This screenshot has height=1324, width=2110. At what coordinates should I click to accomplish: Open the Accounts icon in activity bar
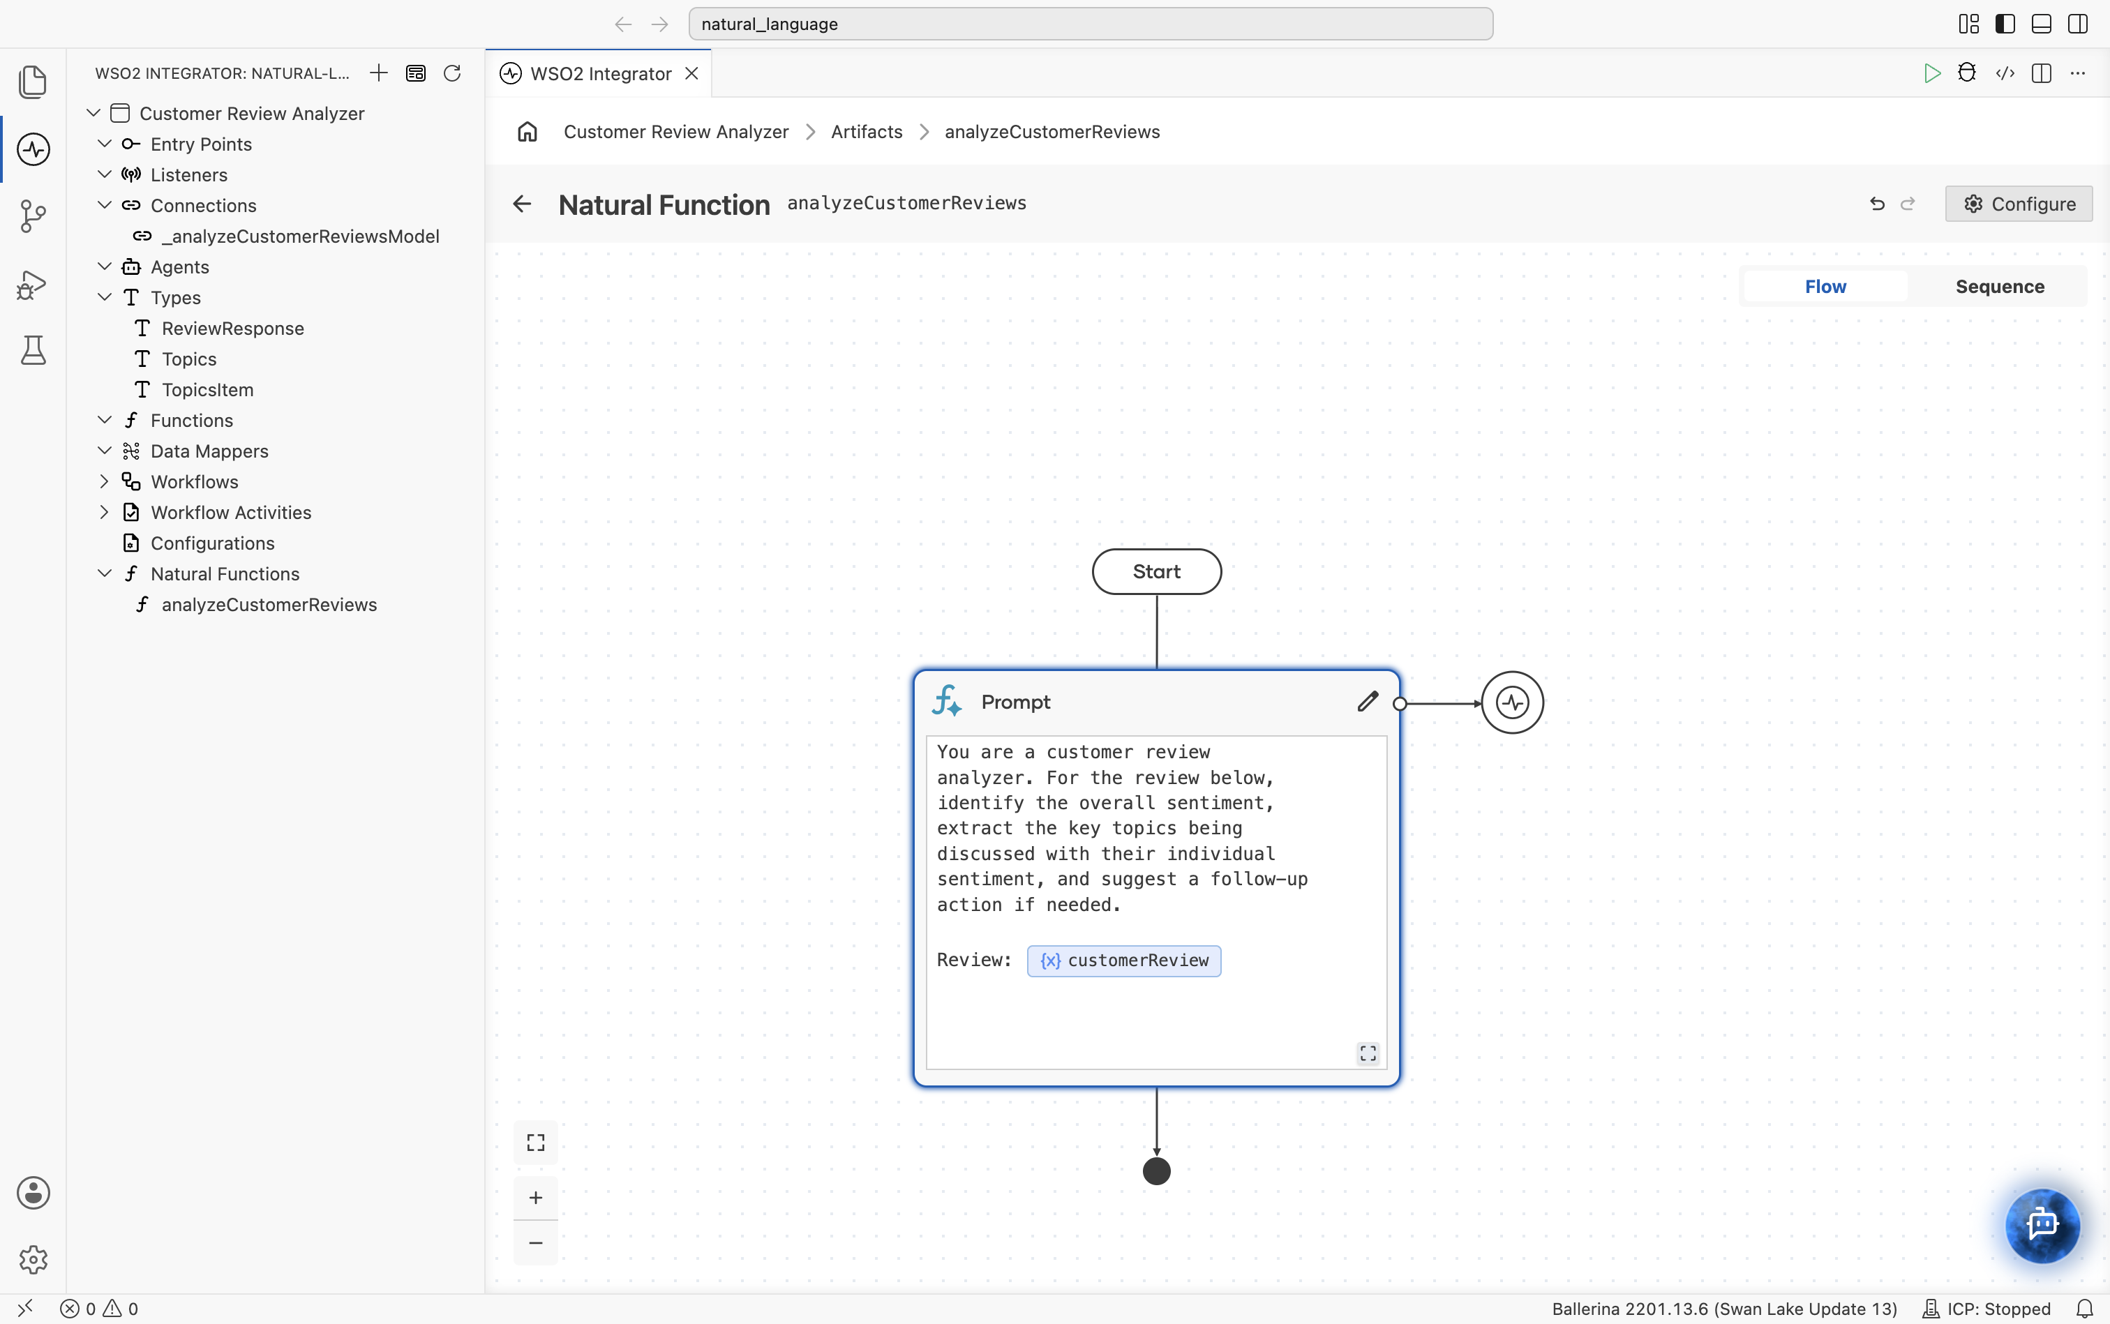(33, 1193)
